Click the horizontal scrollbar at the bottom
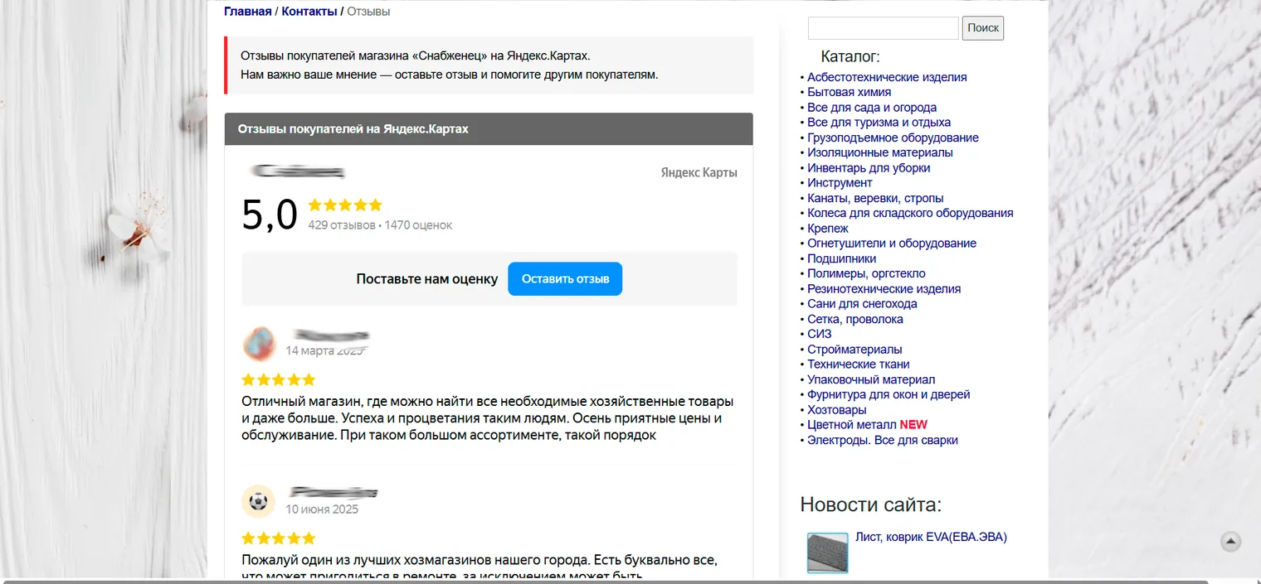 (x=630, y=582)
